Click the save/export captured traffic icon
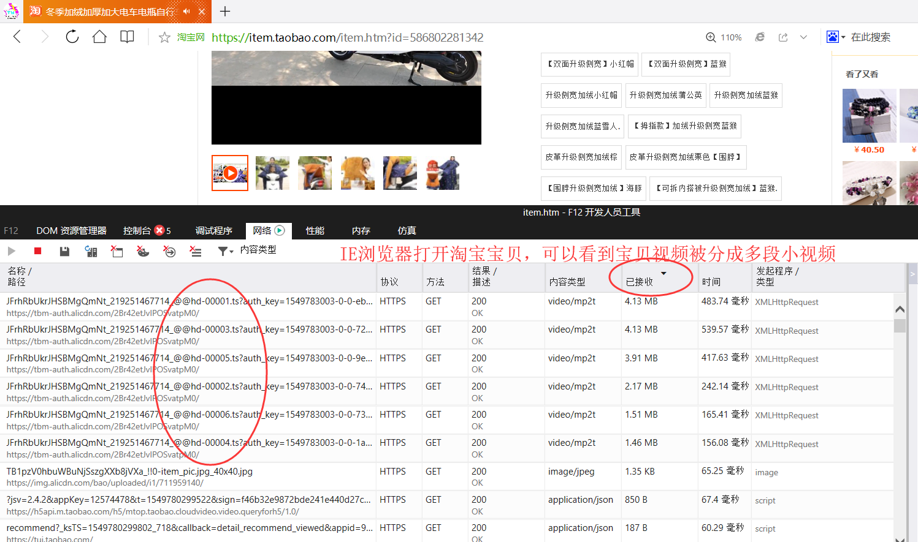This screenshot has width=918, height=542. click(x=64, y=251)
